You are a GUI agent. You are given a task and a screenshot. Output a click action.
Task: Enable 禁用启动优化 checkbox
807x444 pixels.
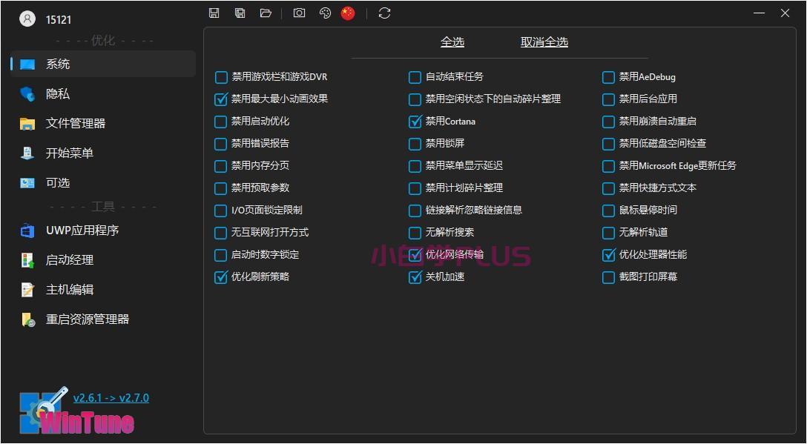coord(221,122)
